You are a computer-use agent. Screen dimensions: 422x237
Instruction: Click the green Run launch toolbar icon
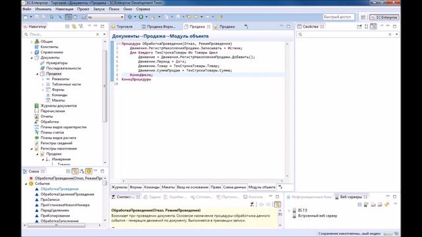[x=141, y=17]
